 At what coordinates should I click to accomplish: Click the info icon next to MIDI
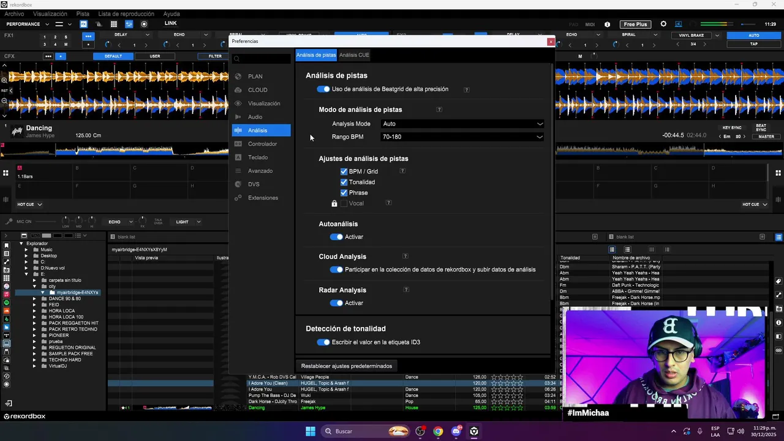pyautogui.click(x=607, y=24)
